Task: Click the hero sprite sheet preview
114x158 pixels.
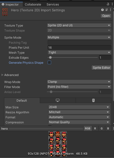Action: pos(58,144)
